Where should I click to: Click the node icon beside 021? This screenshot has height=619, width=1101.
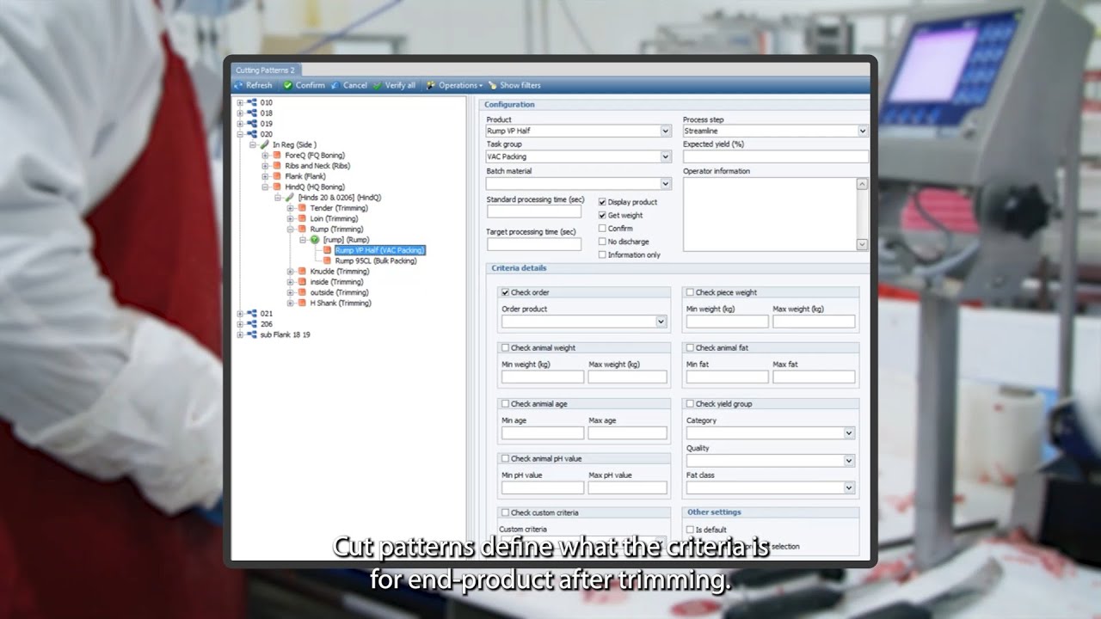252,314
